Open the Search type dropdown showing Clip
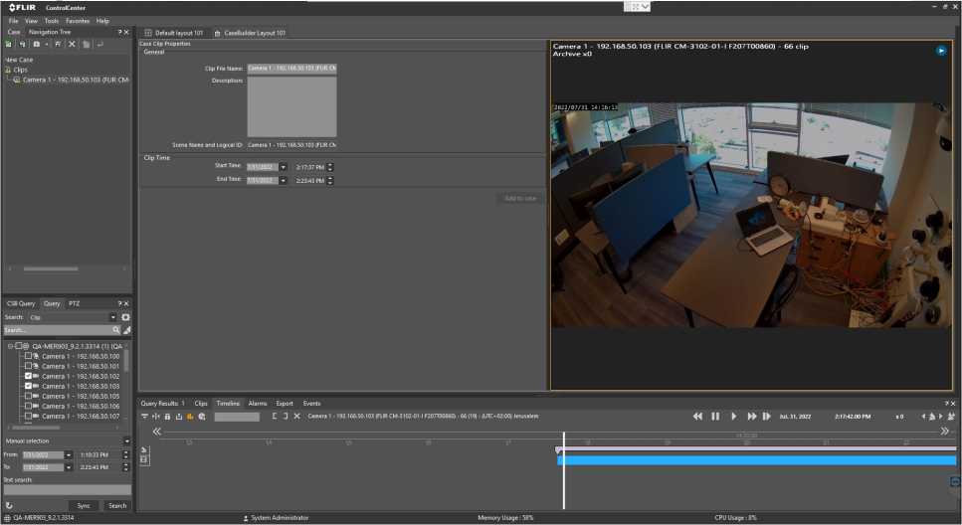Viewport: 962px width, 525px height. (112, 317)
